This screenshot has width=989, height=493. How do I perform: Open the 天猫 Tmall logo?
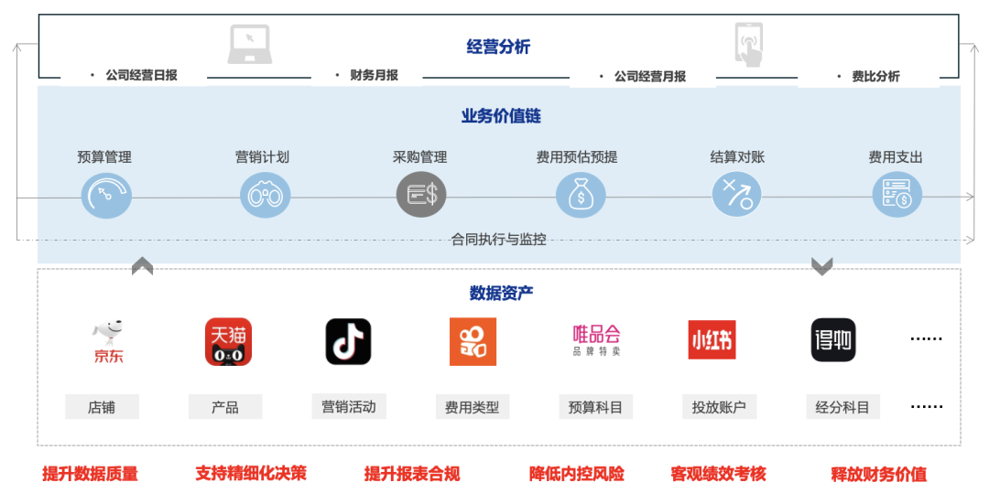tap(228, 341)
